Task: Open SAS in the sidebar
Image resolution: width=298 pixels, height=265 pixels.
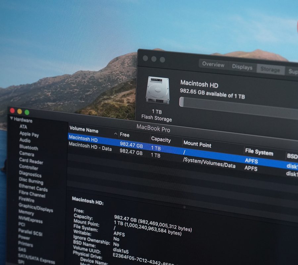Action: 22,249
